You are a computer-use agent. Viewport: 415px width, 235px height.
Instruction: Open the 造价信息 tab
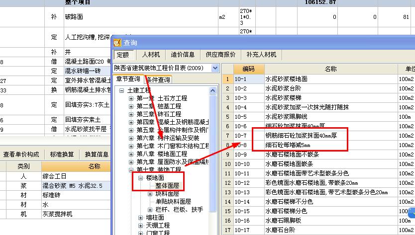coord(183,55)
